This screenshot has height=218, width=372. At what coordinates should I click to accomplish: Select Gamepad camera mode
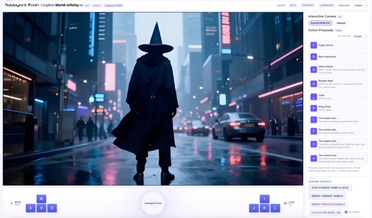pos(341,23)
